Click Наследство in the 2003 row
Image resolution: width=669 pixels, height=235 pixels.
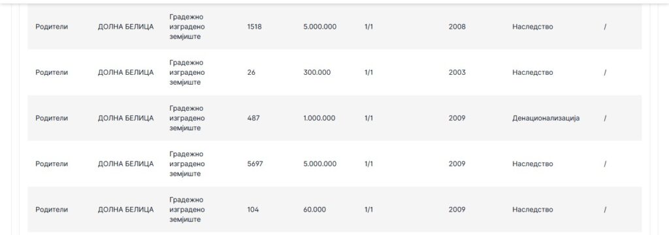[532, 73]
